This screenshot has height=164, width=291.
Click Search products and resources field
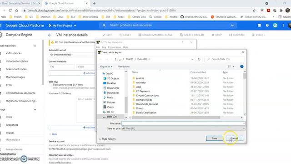(x=168, y=26)
